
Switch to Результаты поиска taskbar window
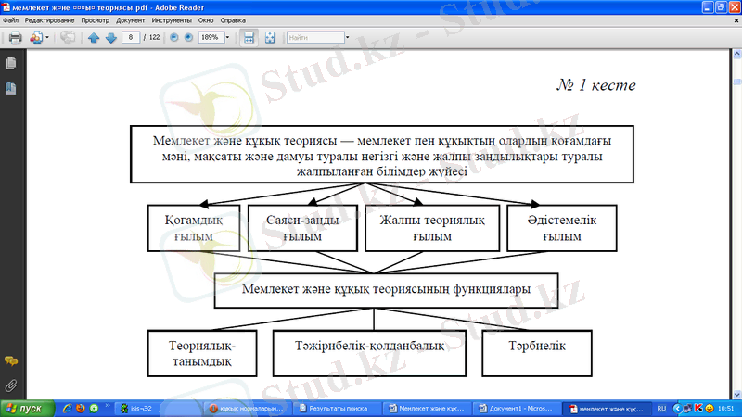pyautogui.click(x=337, y=409)
